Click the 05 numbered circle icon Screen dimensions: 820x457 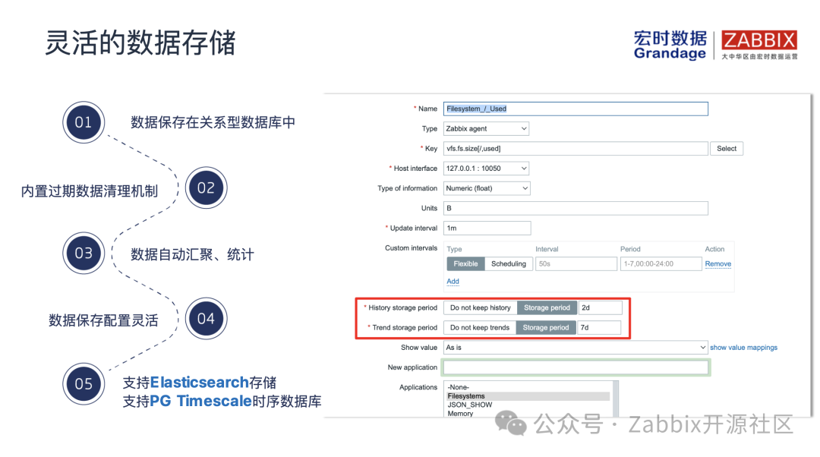tap(84, 384)
